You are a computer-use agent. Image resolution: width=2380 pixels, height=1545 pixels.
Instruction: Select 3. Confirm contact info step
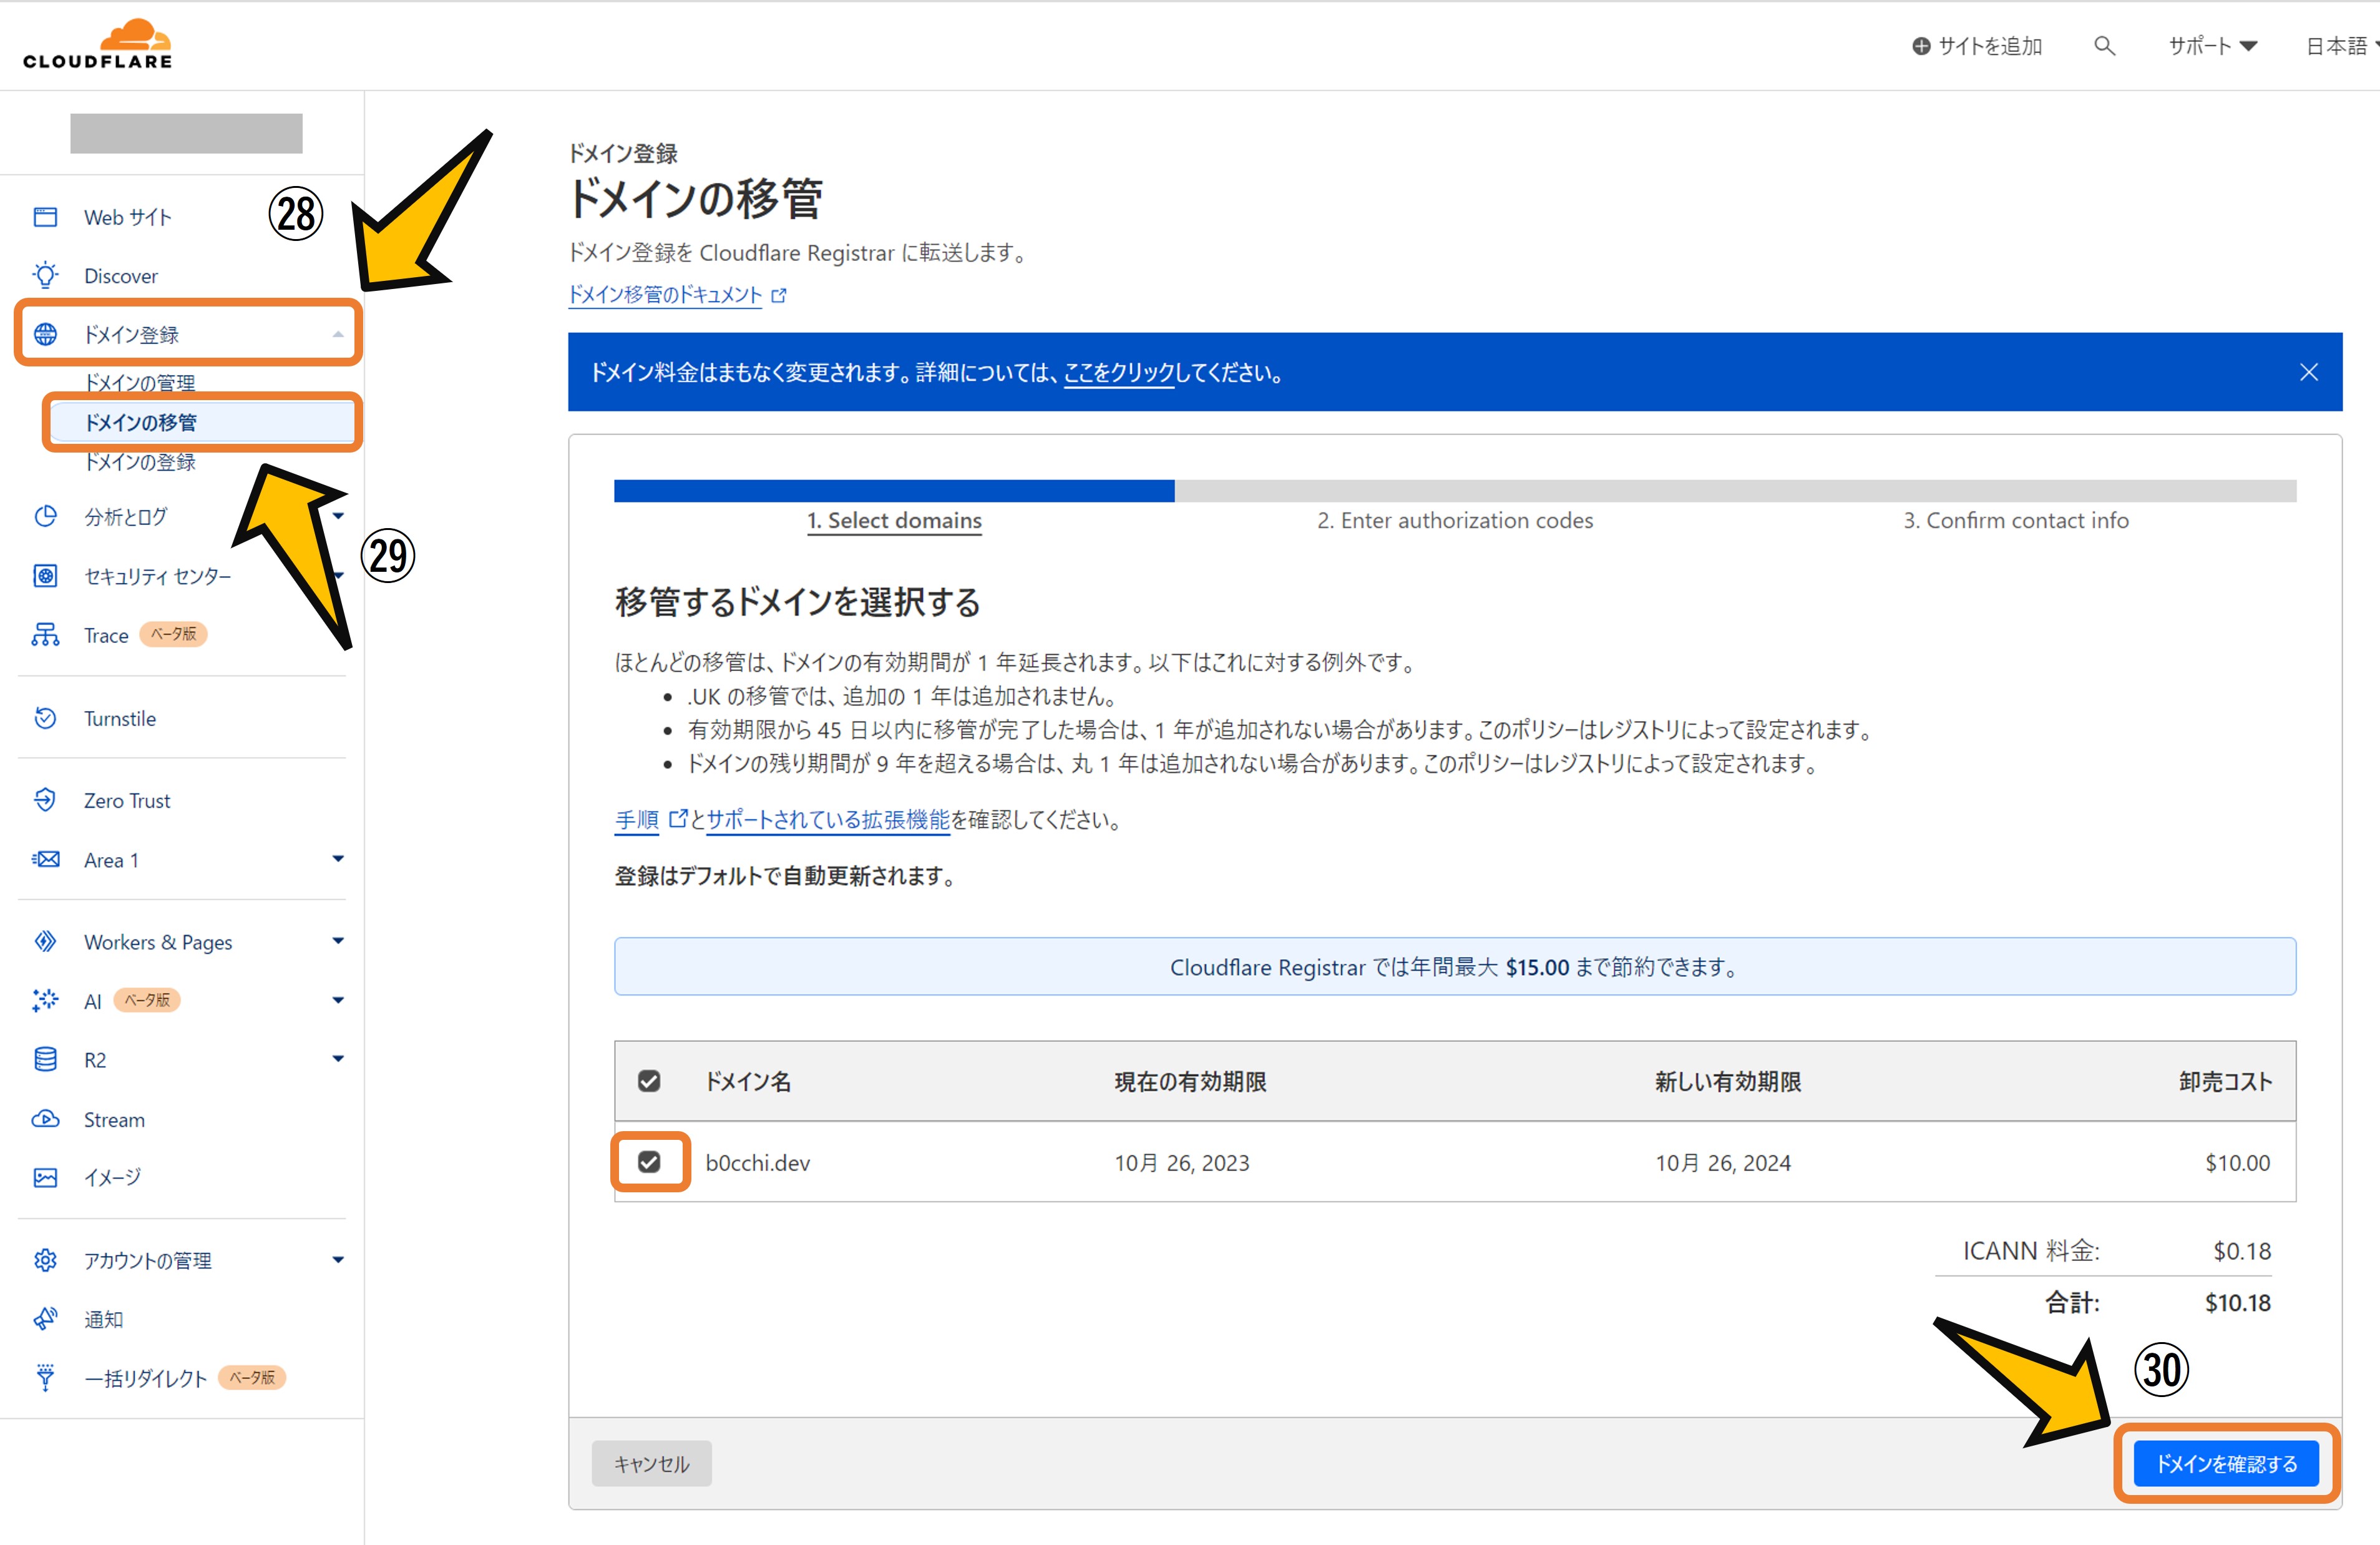(2016, 521)
